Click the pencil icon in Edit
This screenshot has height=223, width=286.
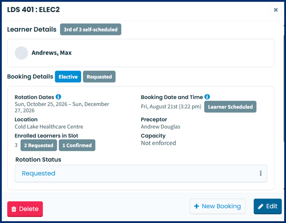260,206
